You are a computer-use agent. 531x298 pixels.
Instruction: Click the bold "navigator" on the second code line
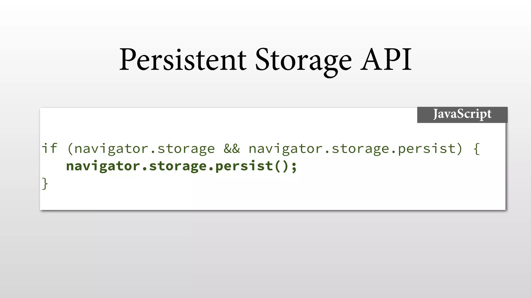[103, 166]
